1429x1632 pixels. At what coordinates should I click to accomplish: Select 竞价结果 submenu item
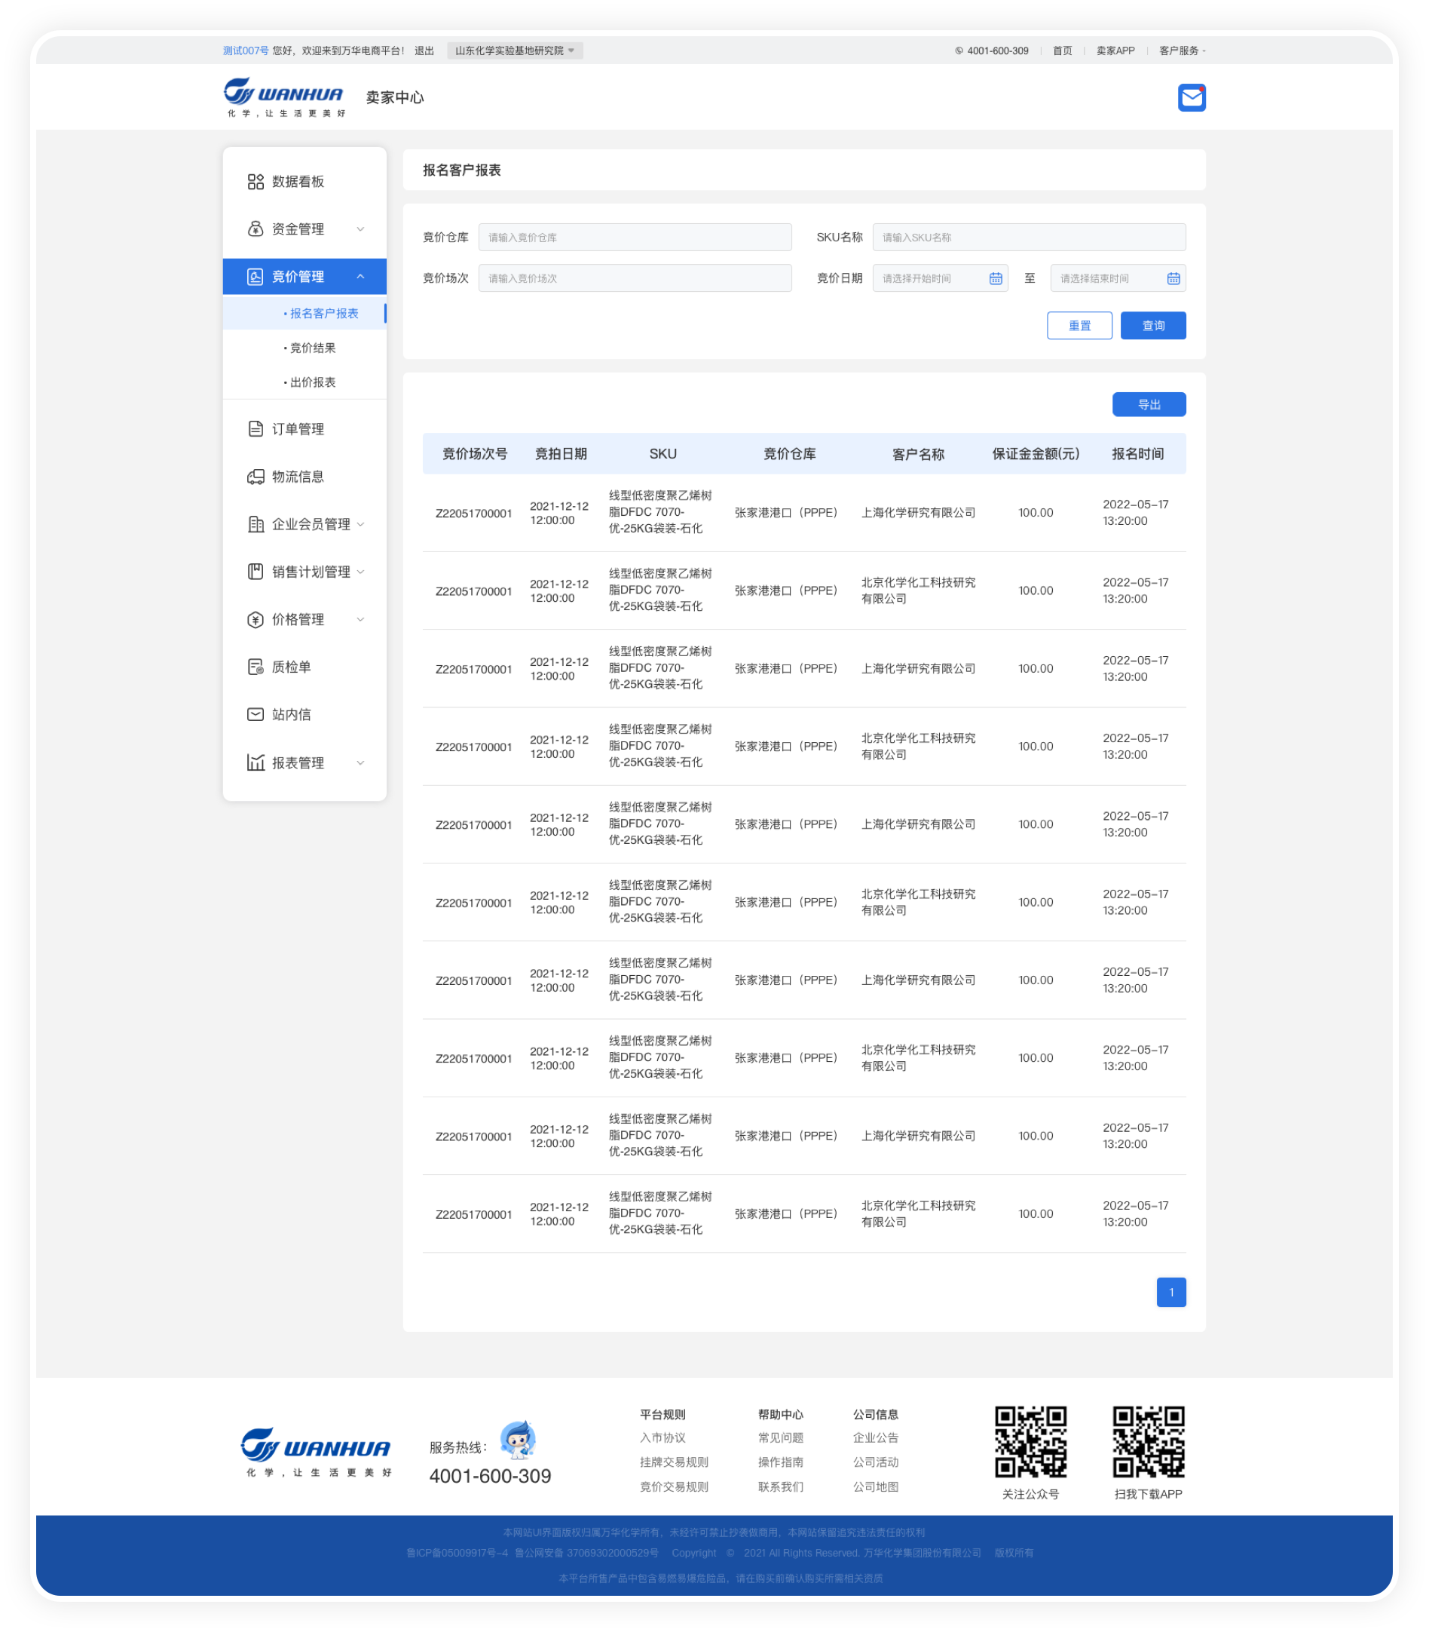point(313,348)
